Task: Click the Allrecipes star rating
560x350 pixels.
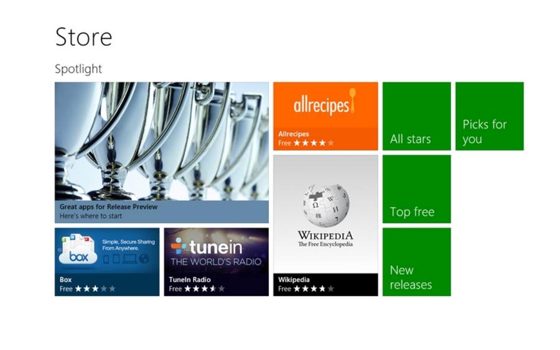Action: pos(314,143)
